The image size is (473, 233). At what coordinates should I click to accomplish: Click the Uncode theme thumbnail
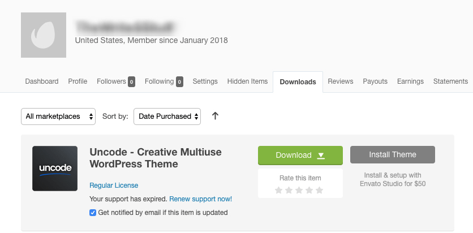pyautogui.click(x=55, y=169)
